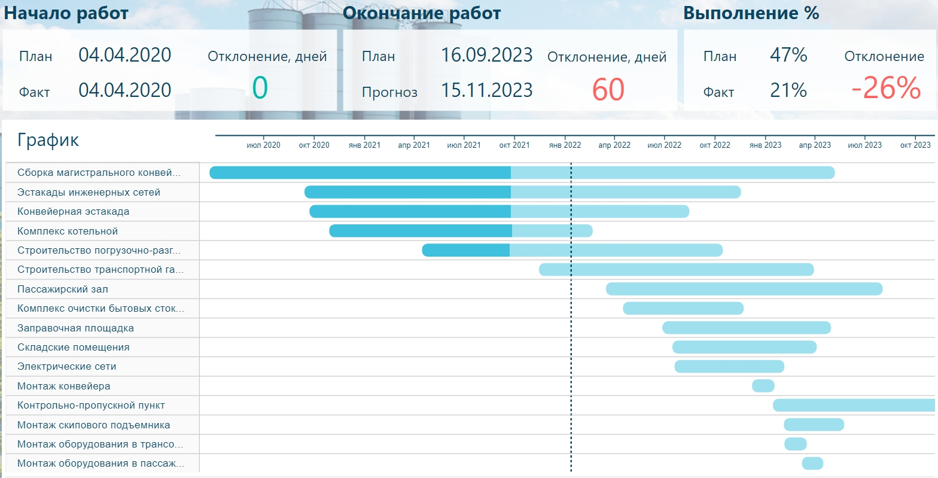This screenshot has width=938, height=478.
Task: Click the Gantt bar for Монтаж оборудования в трансо...
Action: (x=796, y=444)
